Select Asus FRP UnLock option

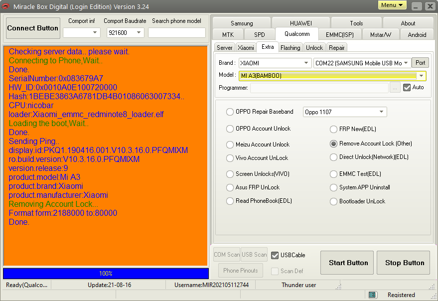230,187
